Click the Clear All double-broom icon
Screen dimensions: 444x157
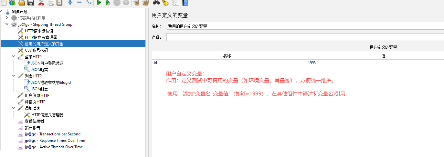[x=145, y=3]
